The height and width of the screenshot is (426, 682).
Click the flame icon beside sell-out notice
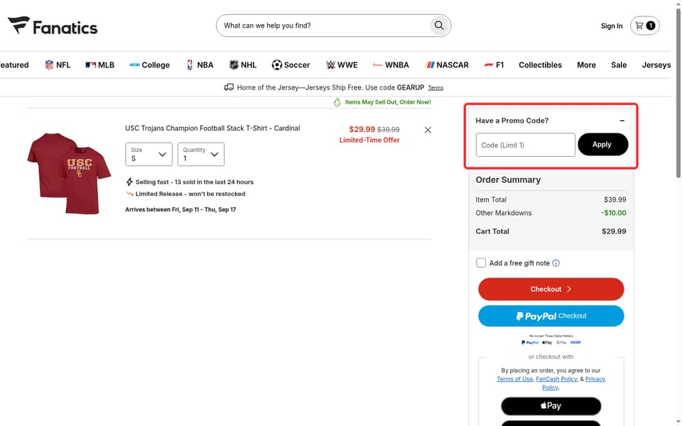click(x=337, y=102)
